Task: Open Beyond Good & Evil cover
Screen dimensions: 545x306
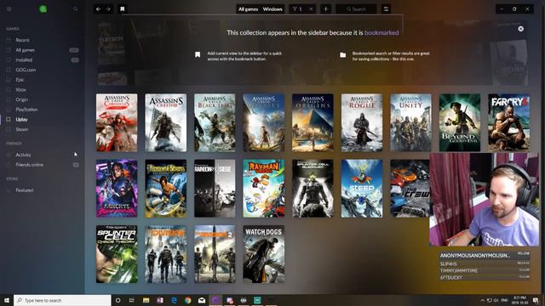Action: point(460,122)
